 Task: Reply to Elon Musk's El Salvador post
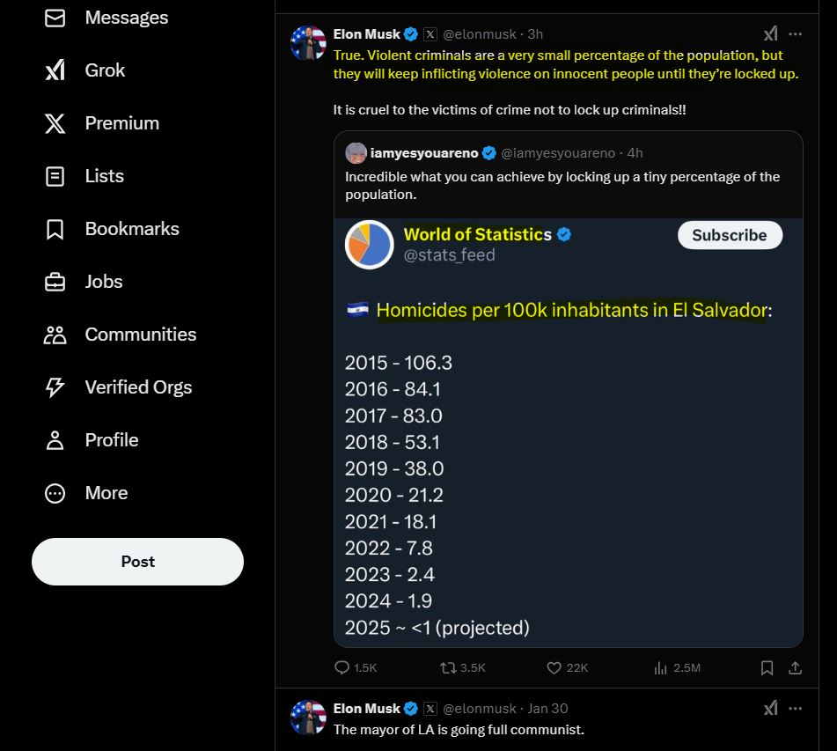point(343,668)
